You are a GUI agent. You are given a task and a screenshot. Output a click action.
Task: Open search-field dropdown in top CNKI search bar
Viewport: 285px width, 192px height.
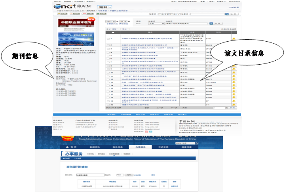click(x=169, y=14)
